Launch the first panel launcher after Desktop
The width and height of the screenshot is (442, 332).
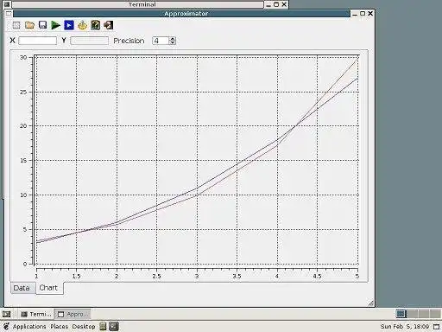pos(103,326)
